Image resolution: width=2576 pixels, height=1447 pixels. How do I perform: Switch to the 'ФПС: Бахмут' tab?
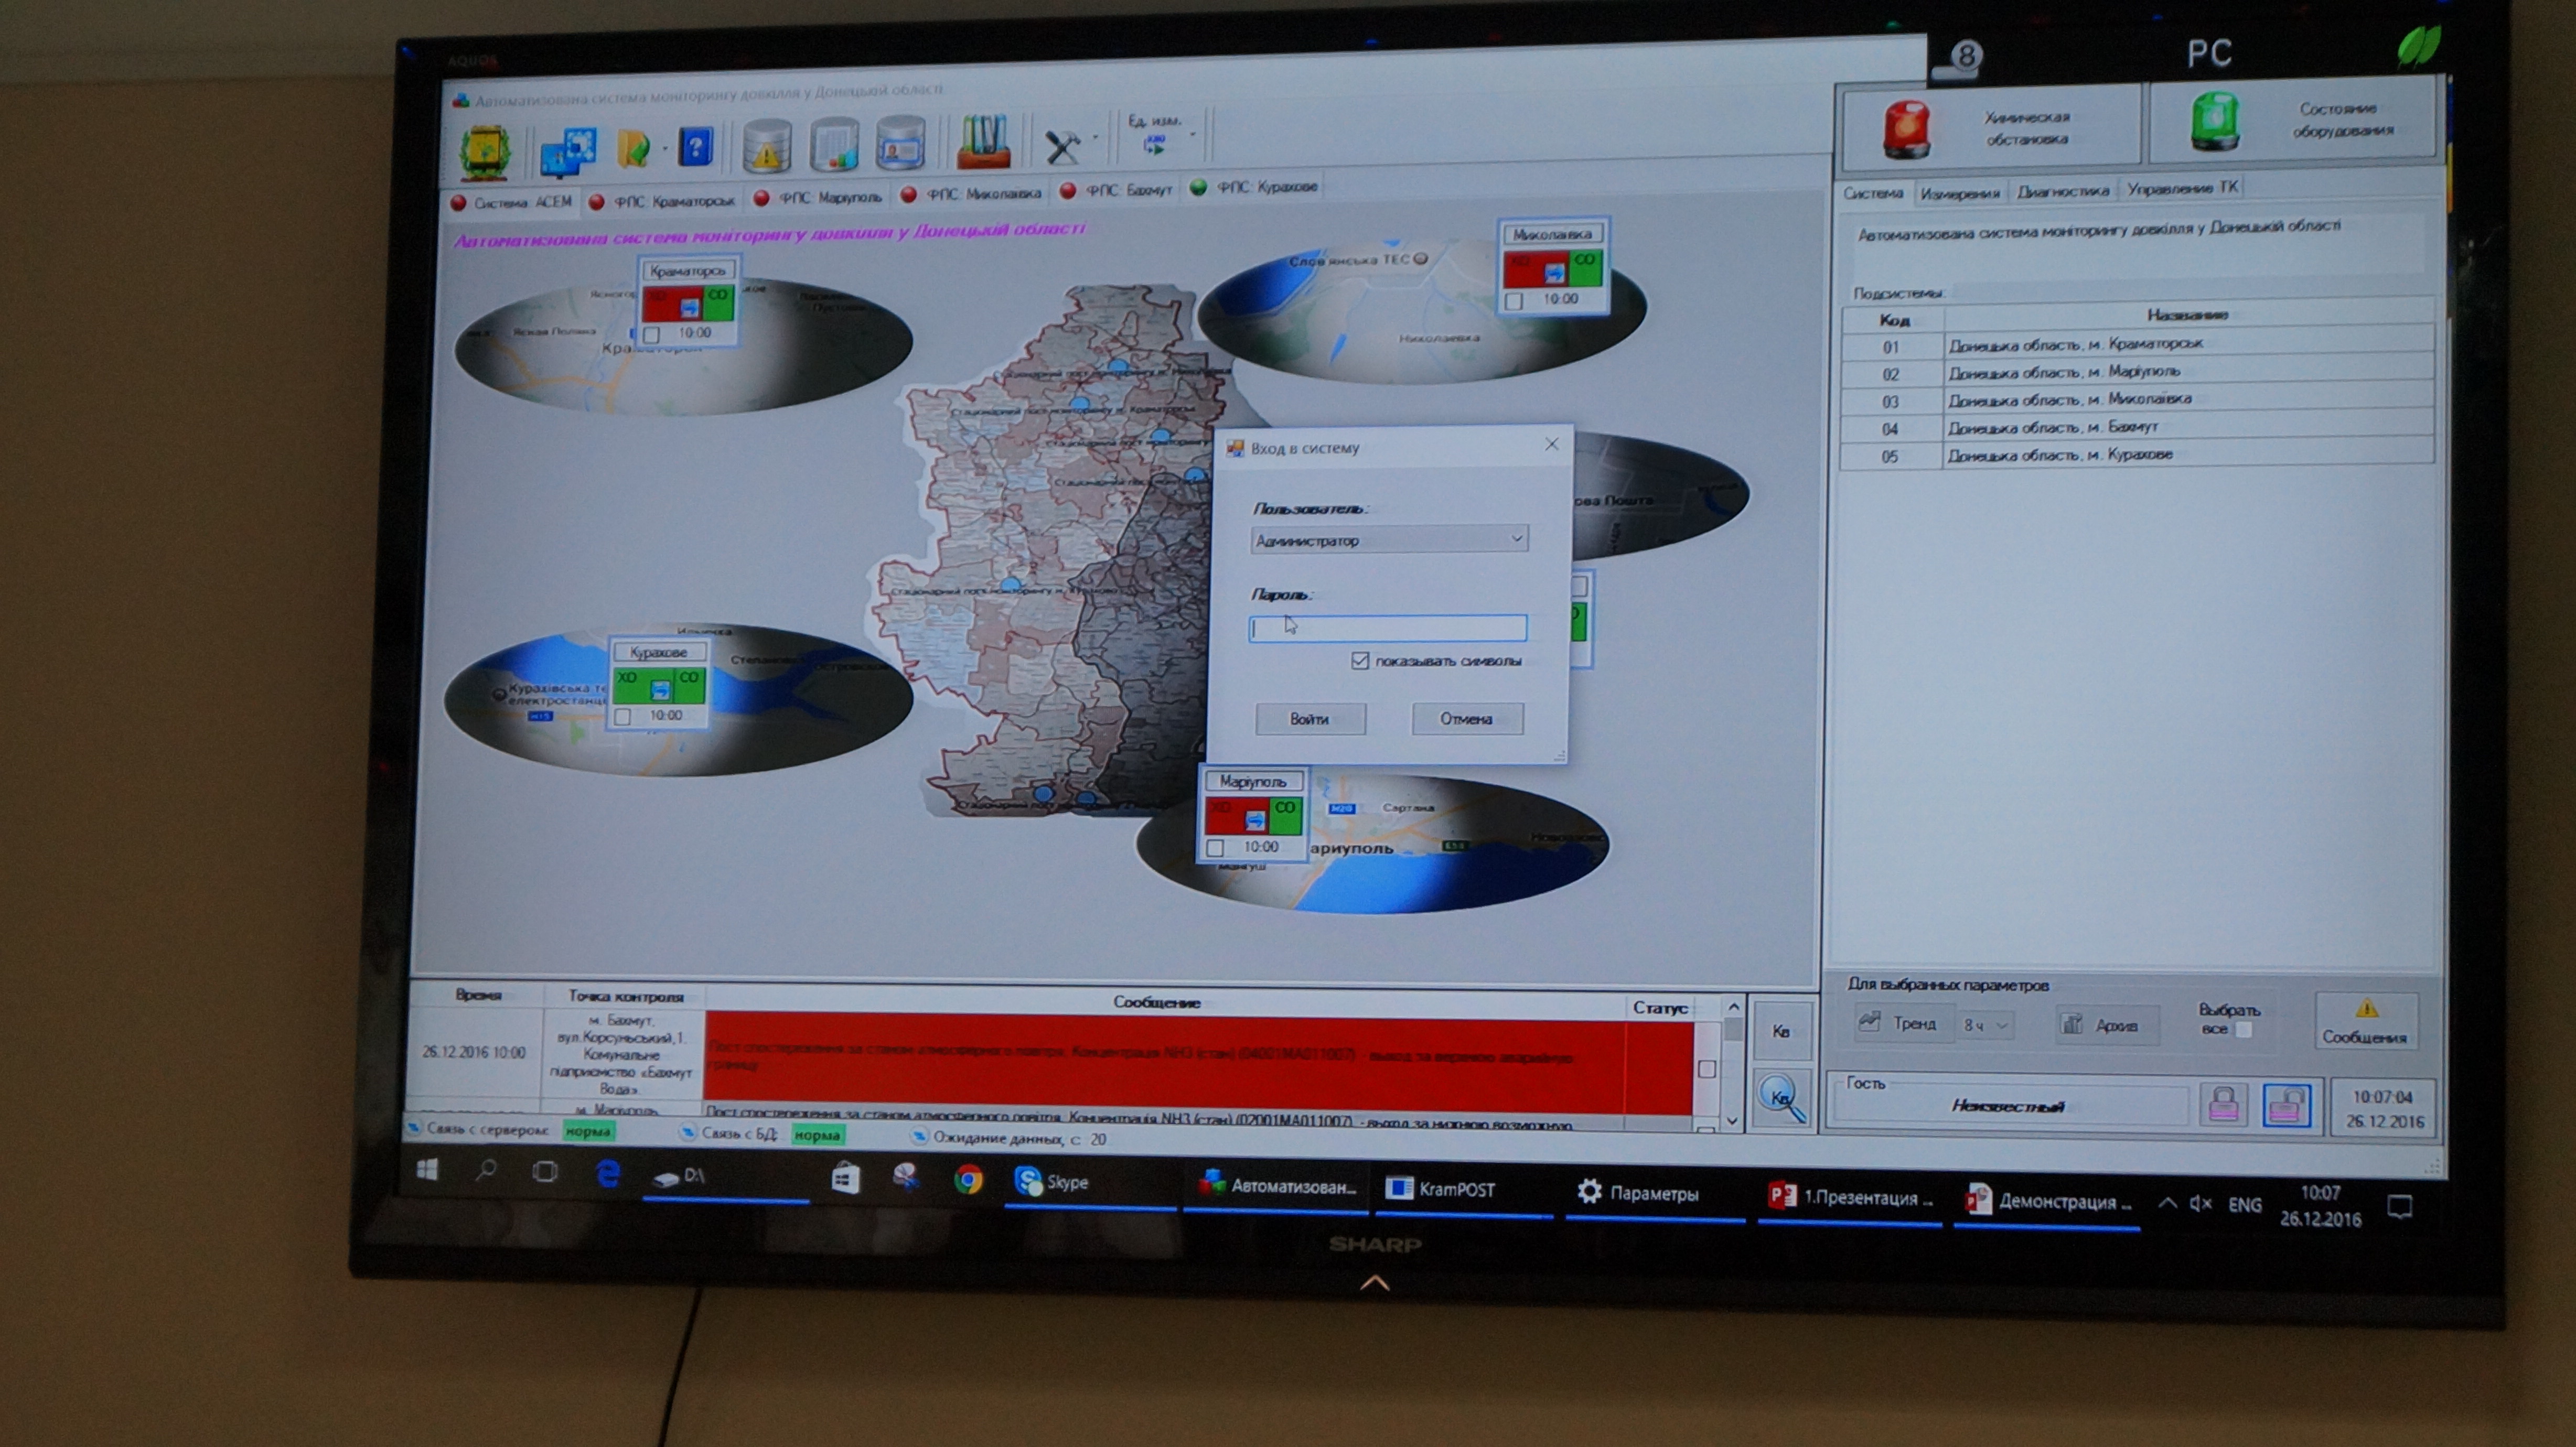click(x=1116, y=190)
